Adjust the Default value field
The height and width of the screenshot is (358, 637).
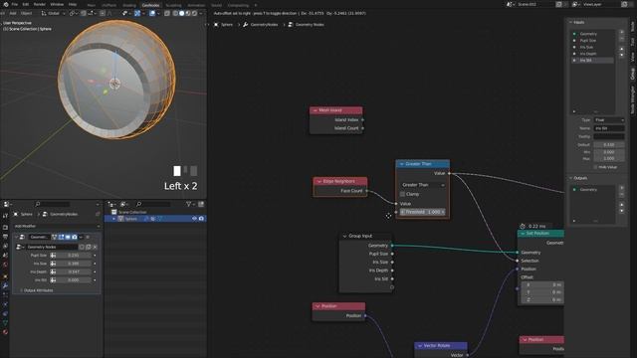click(x=609, y=144)
